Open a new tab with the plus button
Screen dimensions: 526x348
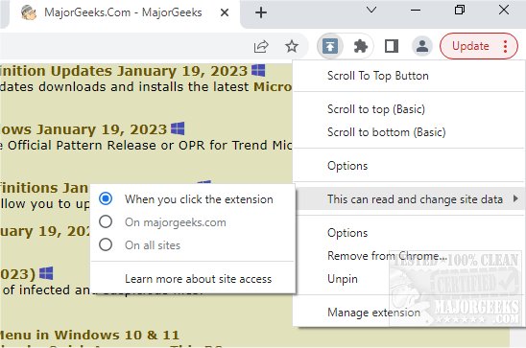(261, 12)
